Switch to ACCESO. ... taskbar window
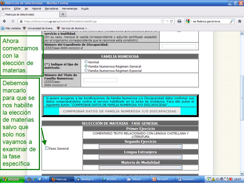244x183 pixels. tap(112, 179)
